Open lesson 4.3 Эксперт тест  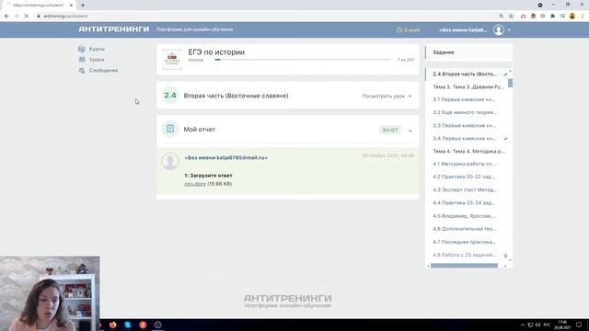coord(465,190)
